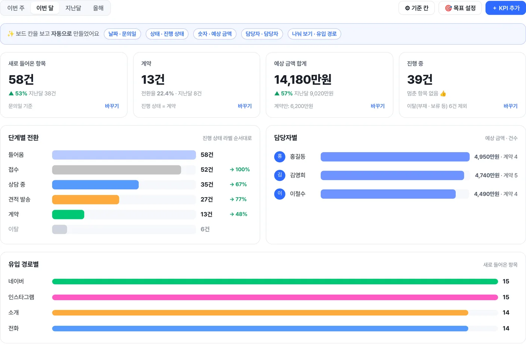Image resolution: width=526 pixels, height=349 pixels.
Task: Click the 담당자 · 담당자 chip
Action: pyautogui.click(x=262, y=34)
